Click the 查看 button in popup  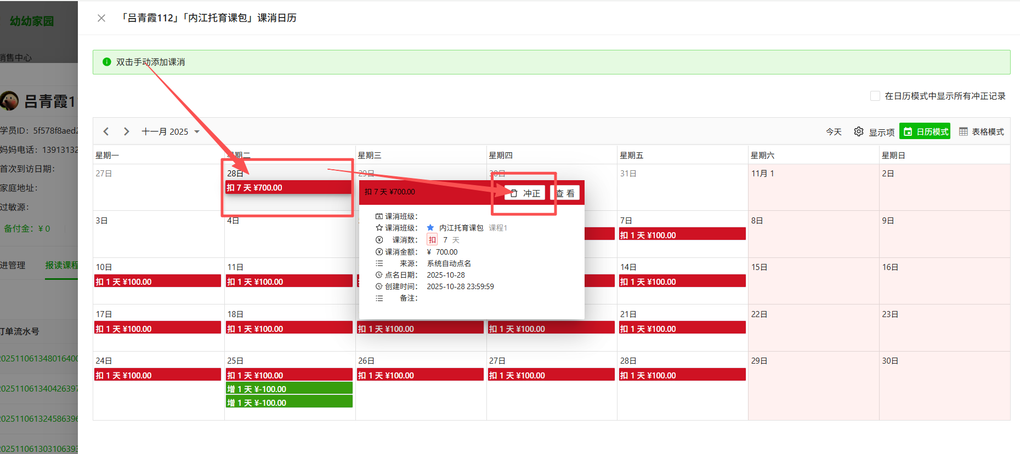[565, 193]
